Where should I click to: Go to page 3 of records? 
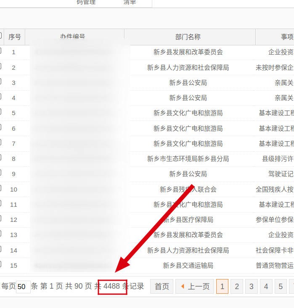252,287
